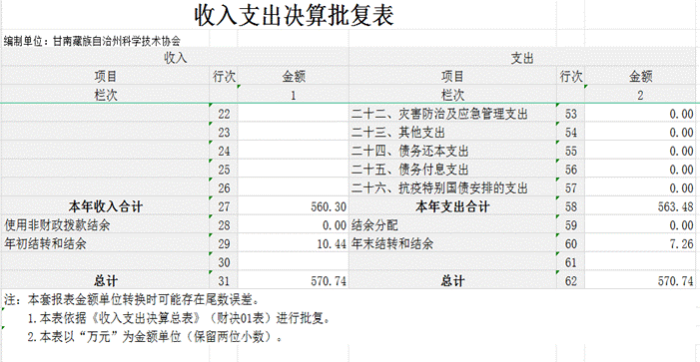Click the 560.30 income total value

point(293,206)
